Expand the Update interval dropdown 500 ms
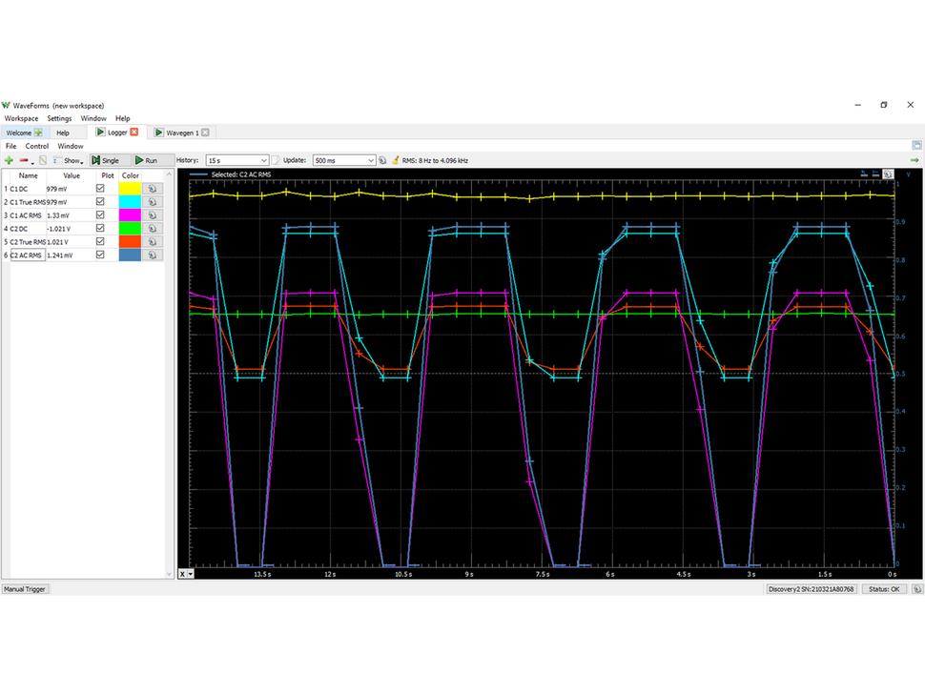The width and height of the screenshot is (925, 694). [343, 160]
